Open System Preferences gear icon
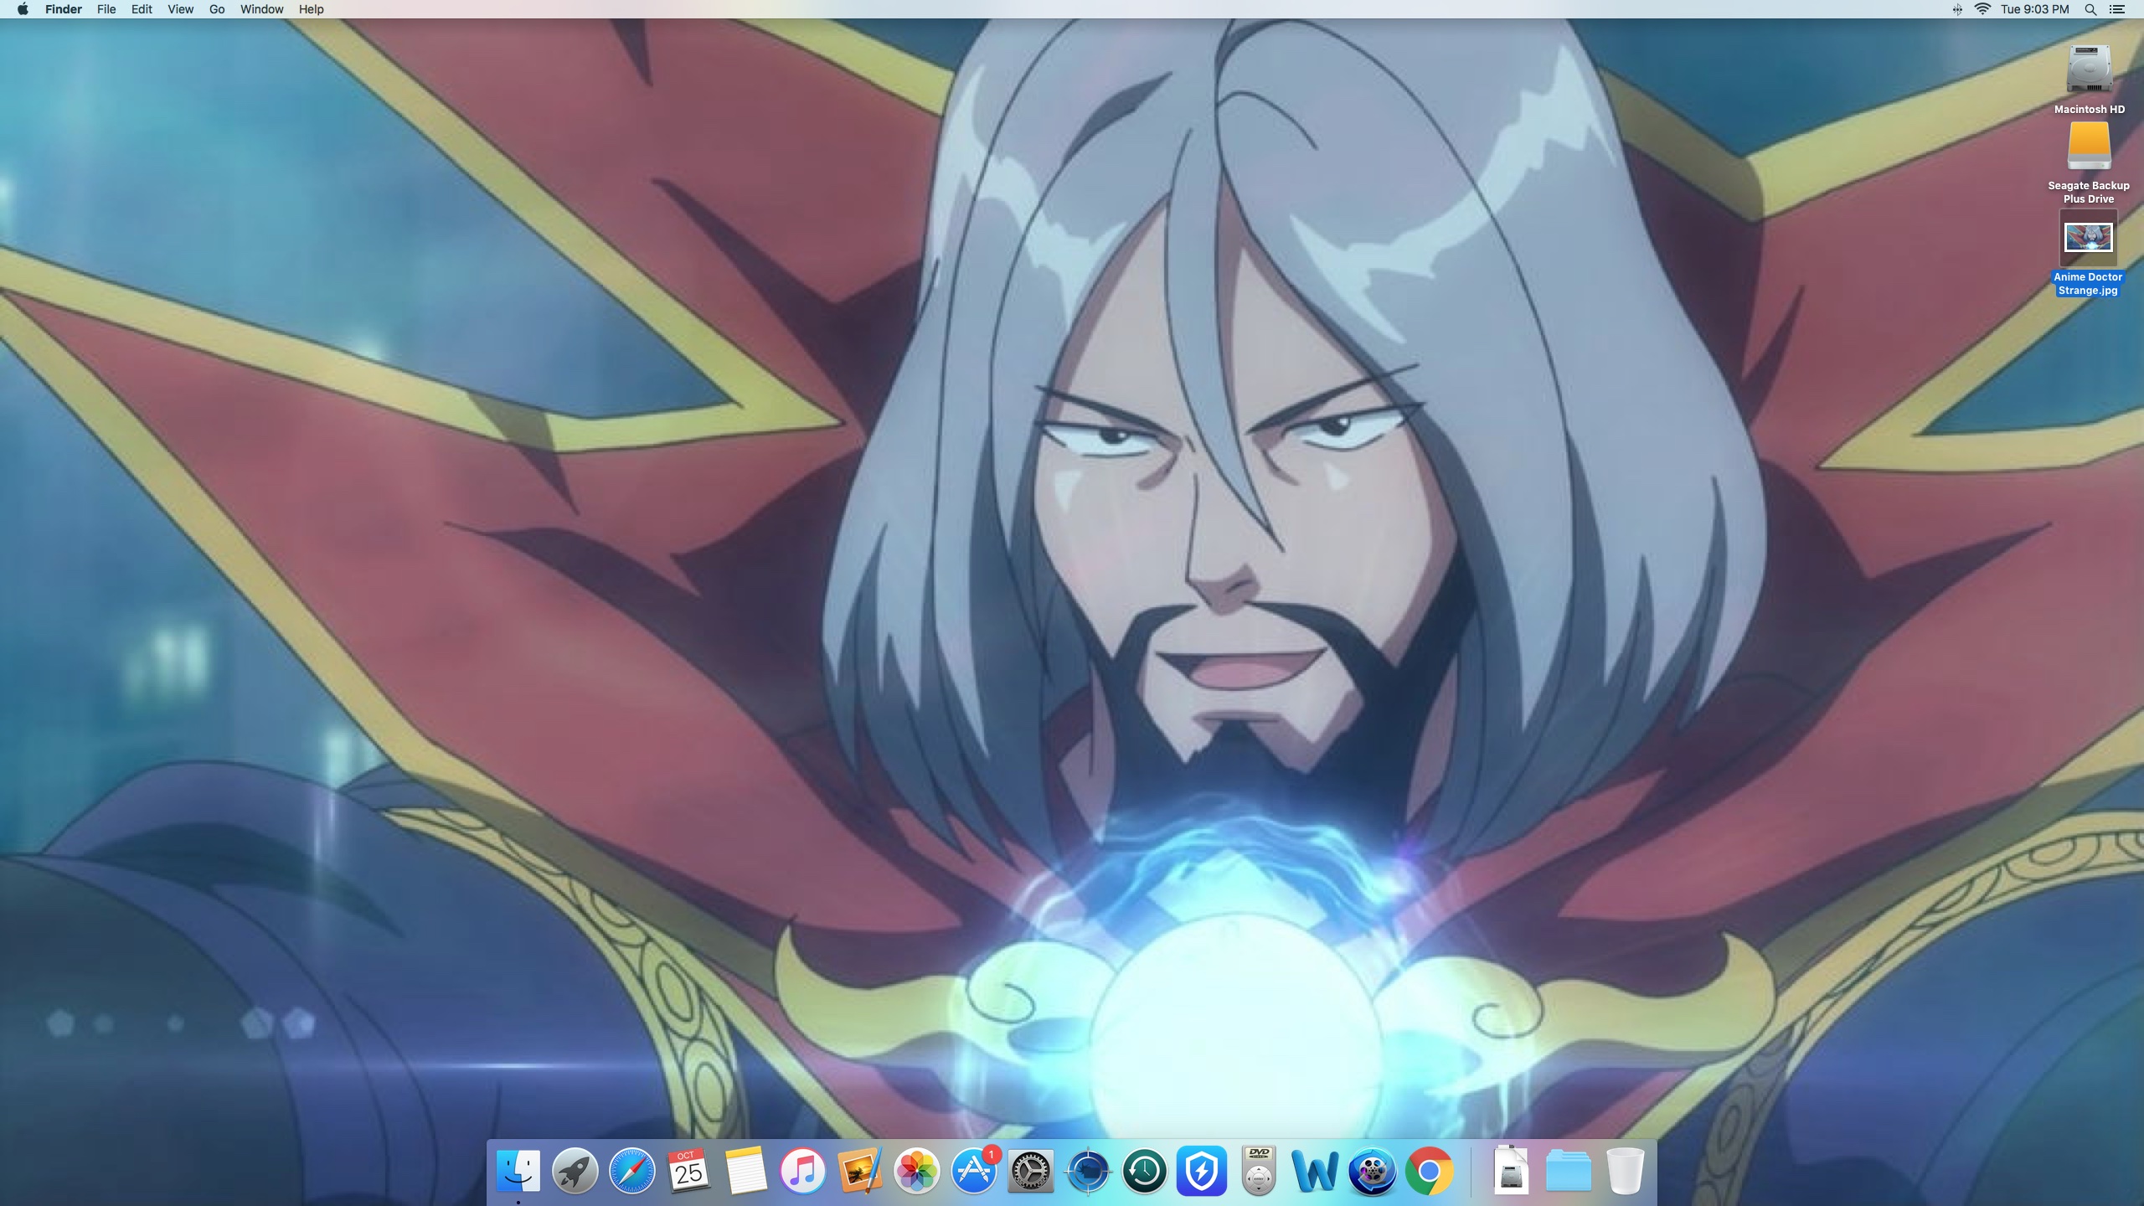The image size is (2144, 1206). tap(1030, 1171)
